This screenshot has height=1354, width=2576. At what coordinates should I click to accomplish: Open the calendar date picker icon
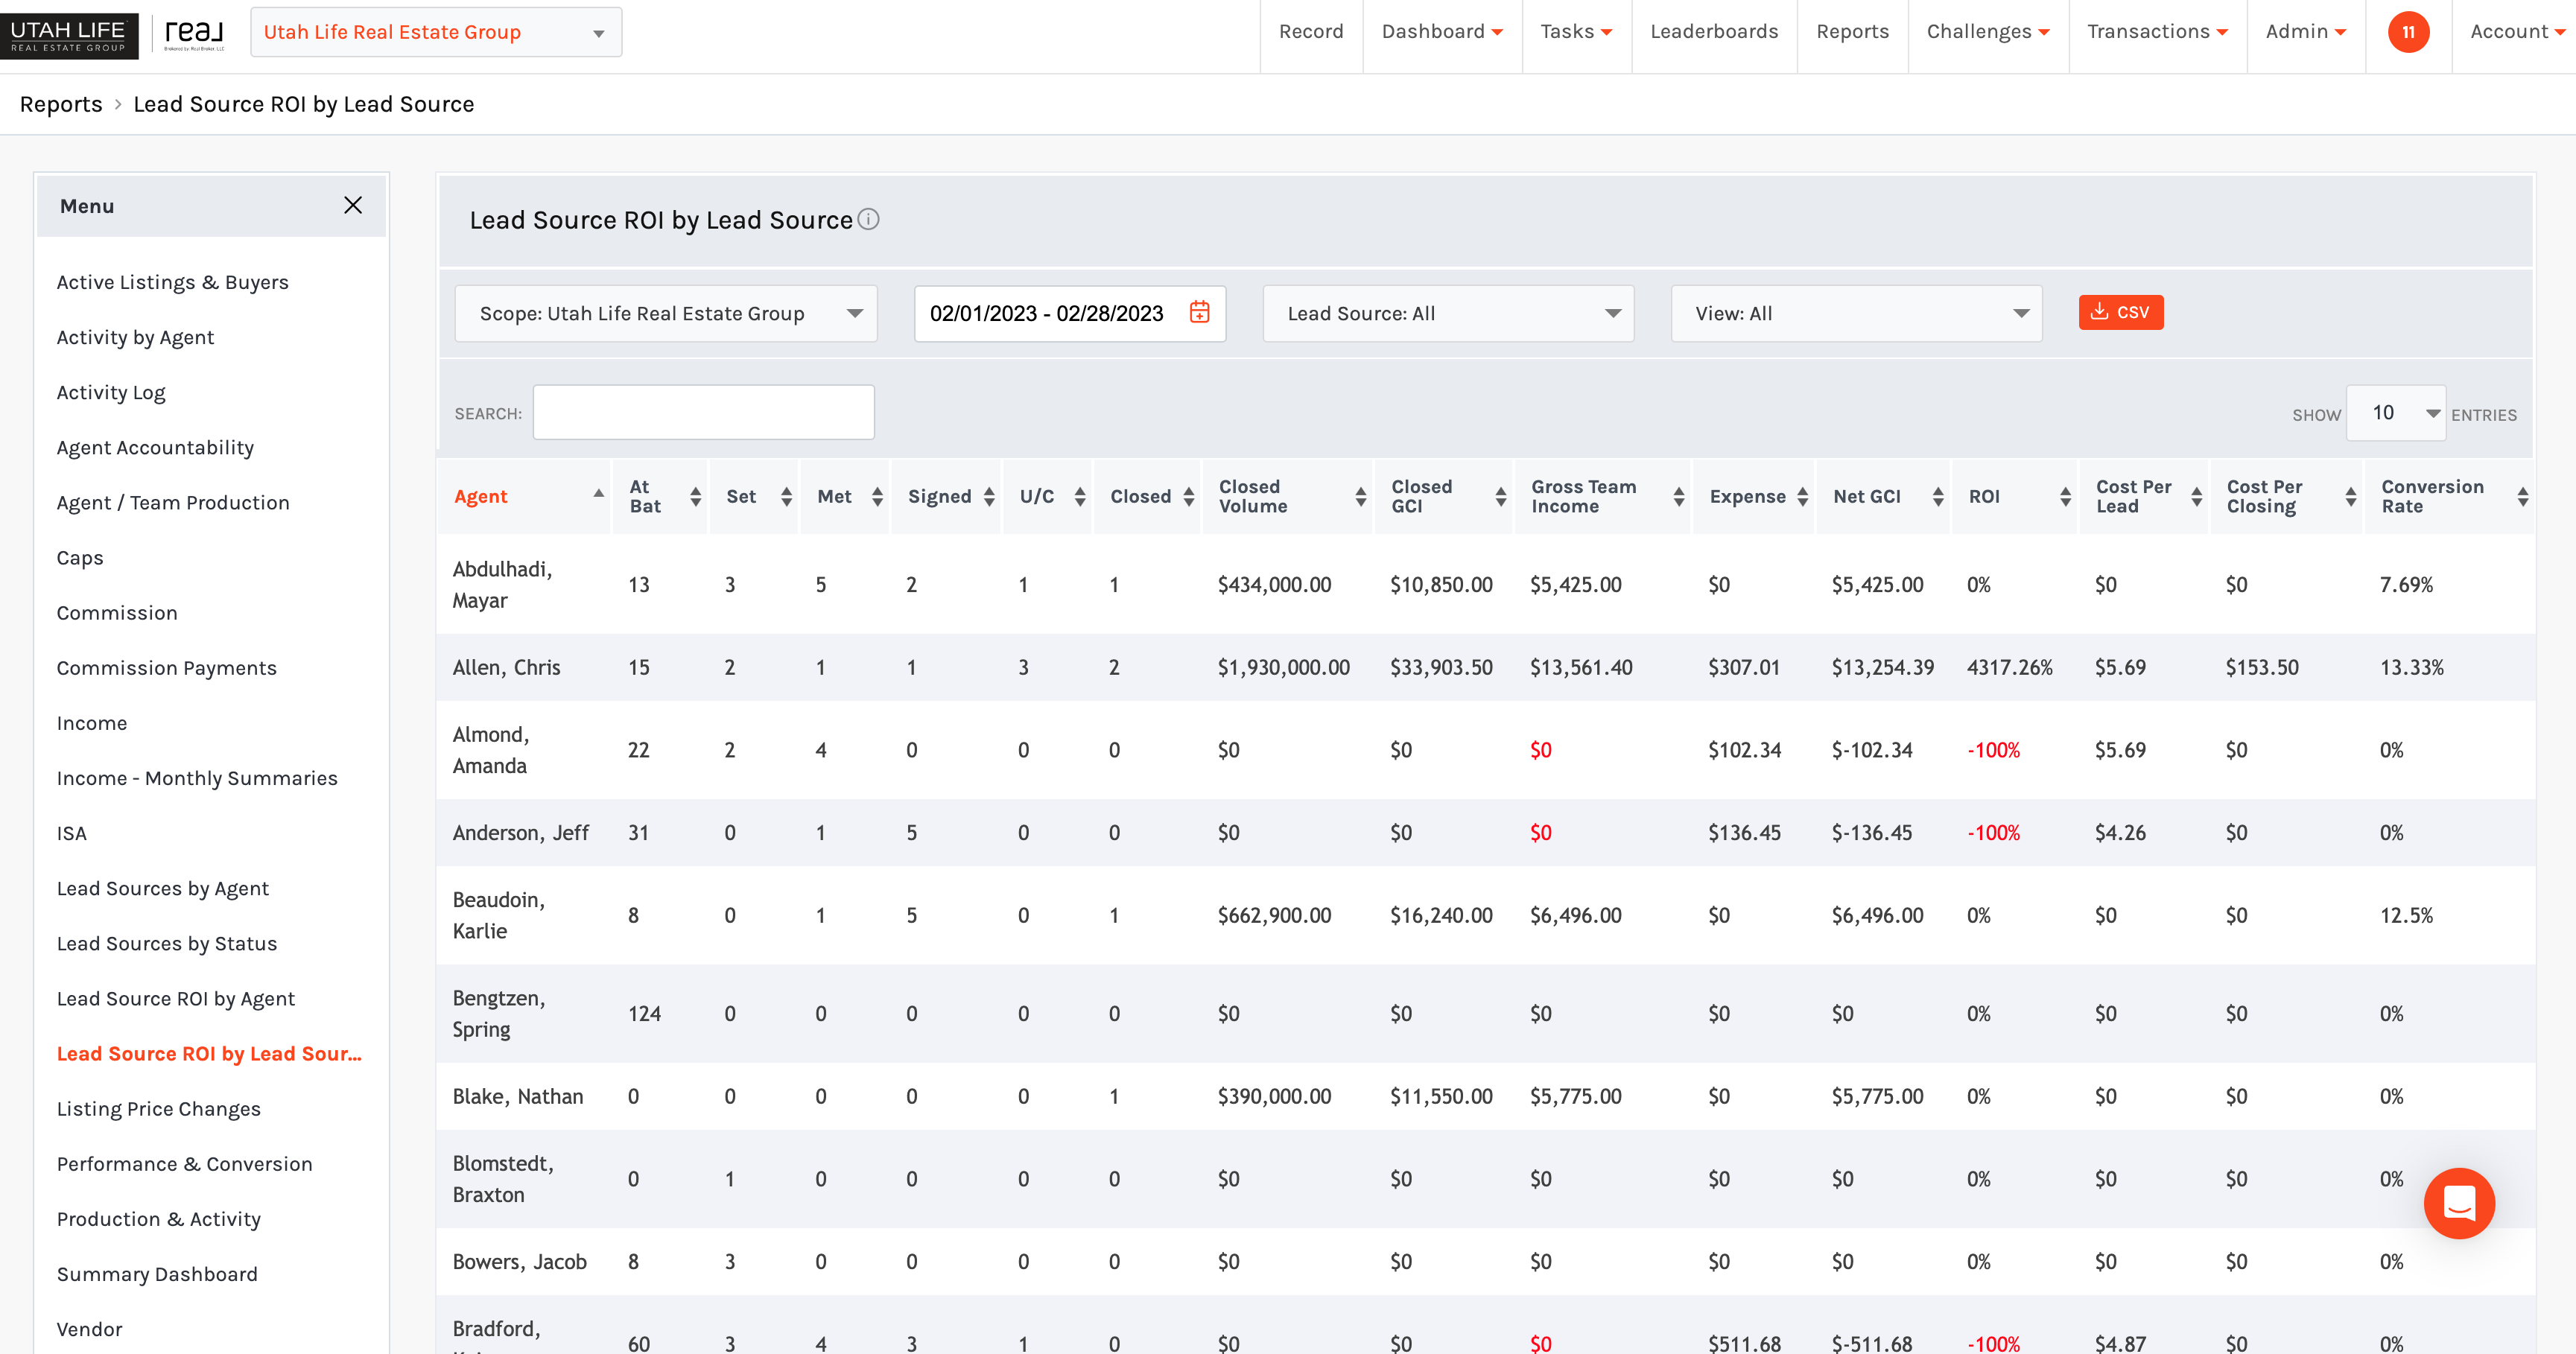coord(1199,313)
